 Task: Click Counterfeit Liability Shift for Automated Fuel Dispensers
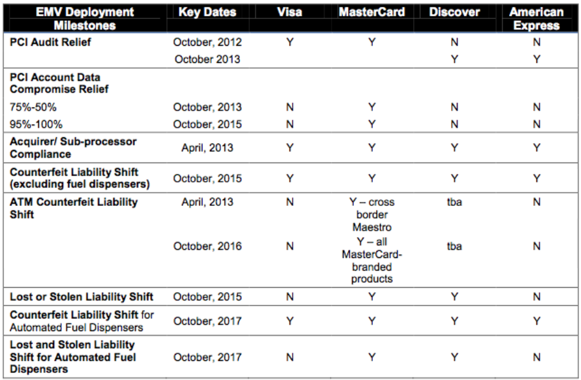(82, 321)
